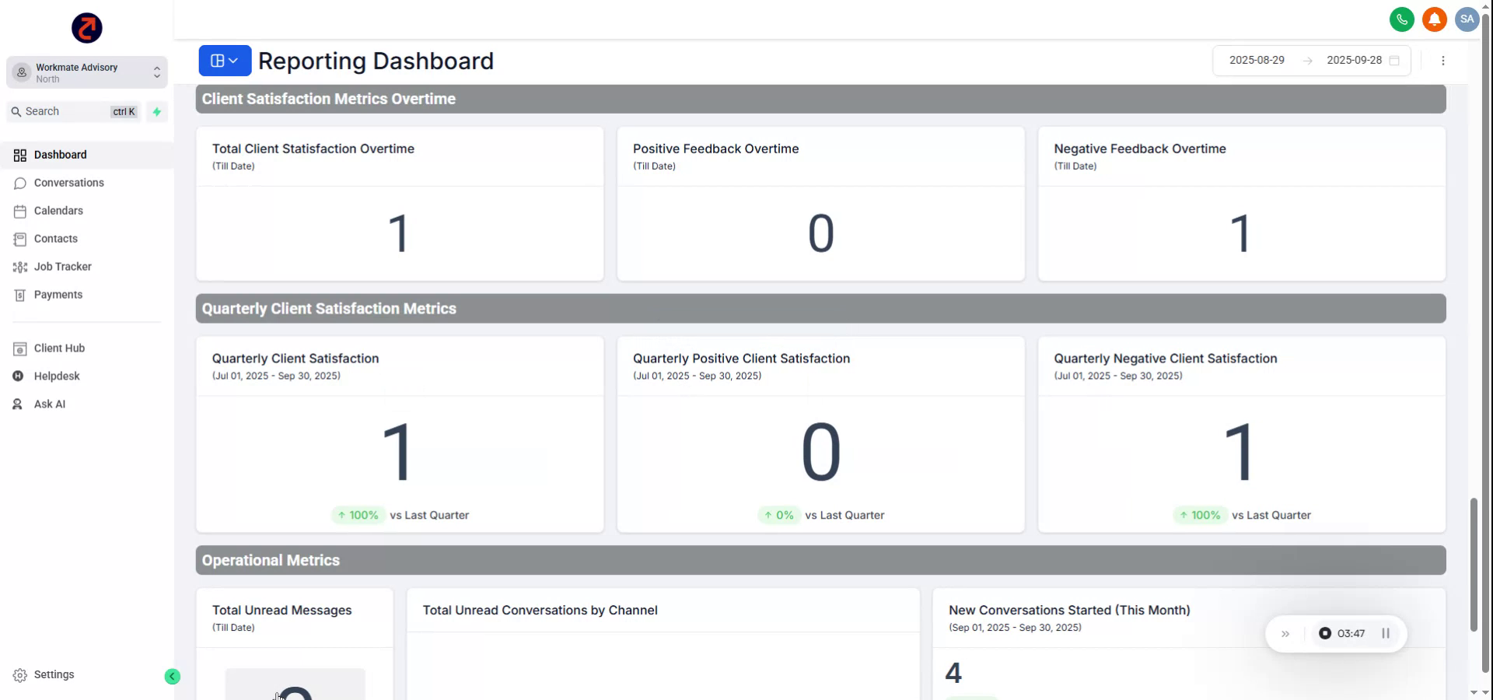Screen dimensions: 1493x700
Task: Open the orange notifications bell
Action: [1434, 19]
